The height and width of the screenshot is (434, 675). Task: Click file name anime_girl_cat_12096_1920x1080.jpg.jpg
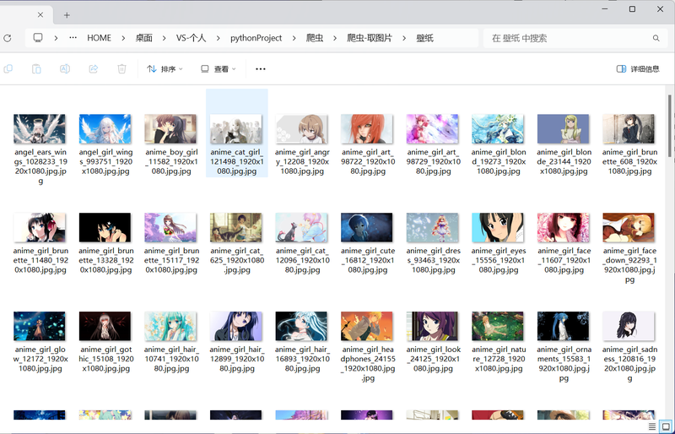[302, 260]
